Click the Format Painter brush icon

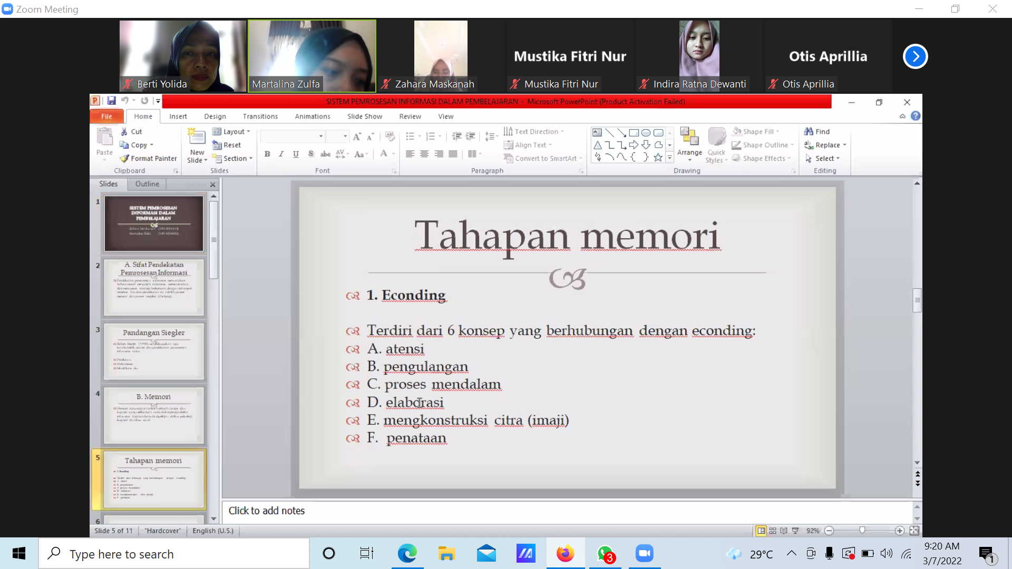(x=124, y=158)
